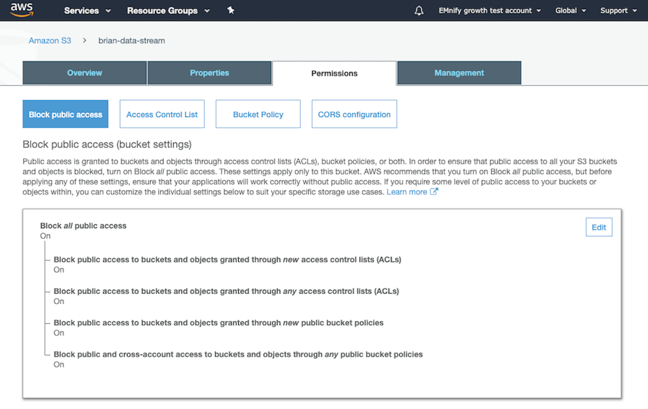View the Bucket Policy

click(x=258, y=114)
